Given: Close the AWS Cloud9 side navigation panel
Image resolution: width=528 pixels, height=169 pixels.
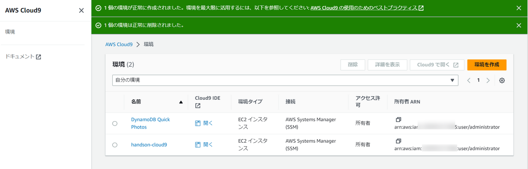Looking at the screenshot, I should (x=81, y=11).
